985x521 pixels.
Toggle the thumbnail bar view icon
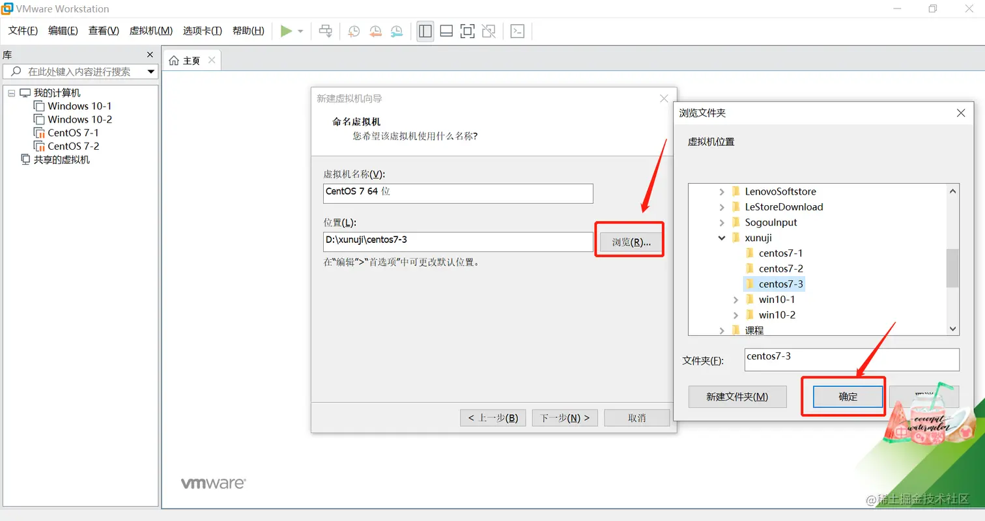(x=446, y=31)
